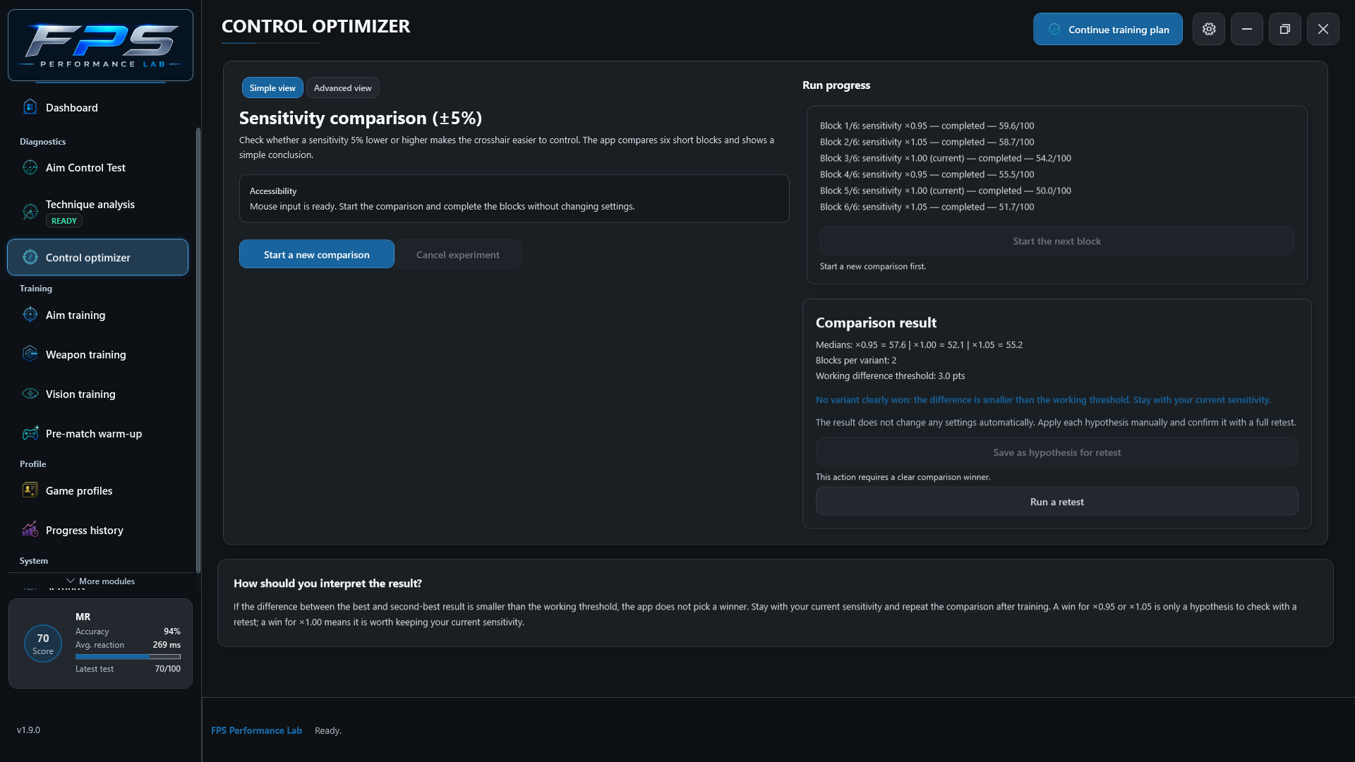Open settings via the gear icon
Screen dimensions: 1355x762
tap(1209, 29)
